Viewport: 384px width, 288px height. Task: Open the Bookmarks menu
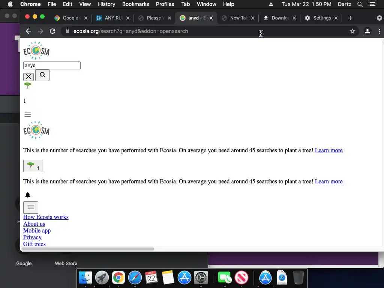(x=136, y=4)
